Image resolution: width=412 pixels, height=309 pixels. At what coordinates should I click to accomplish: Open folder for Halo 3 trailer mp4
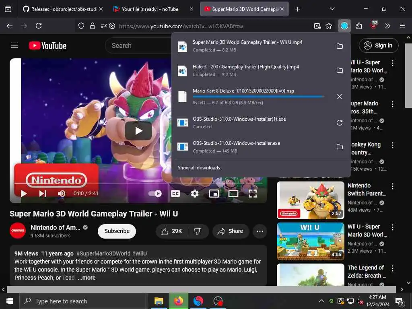[340, 70]
